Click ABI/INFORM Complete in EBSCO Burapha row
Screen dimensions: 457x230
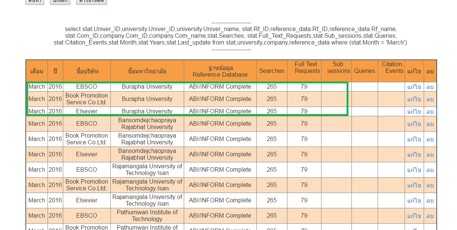coord(220,87)
